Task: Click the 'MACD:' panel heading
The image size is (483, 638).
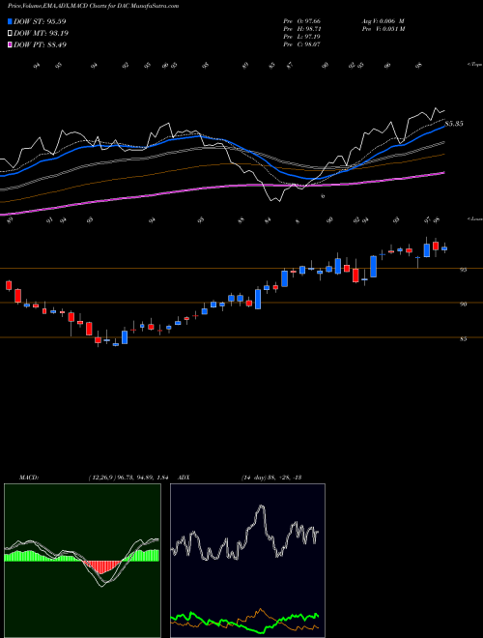Action: 28,478
